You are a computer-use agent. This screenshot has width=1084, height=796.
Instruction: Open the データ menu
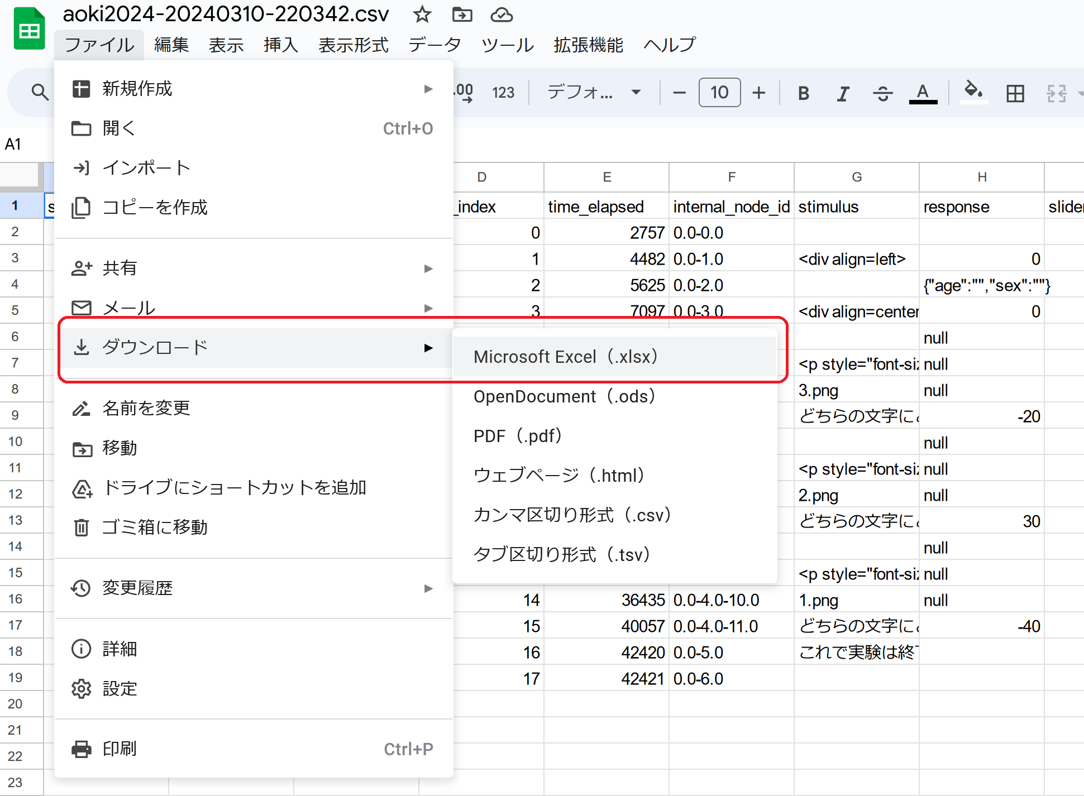pos(435,45)
